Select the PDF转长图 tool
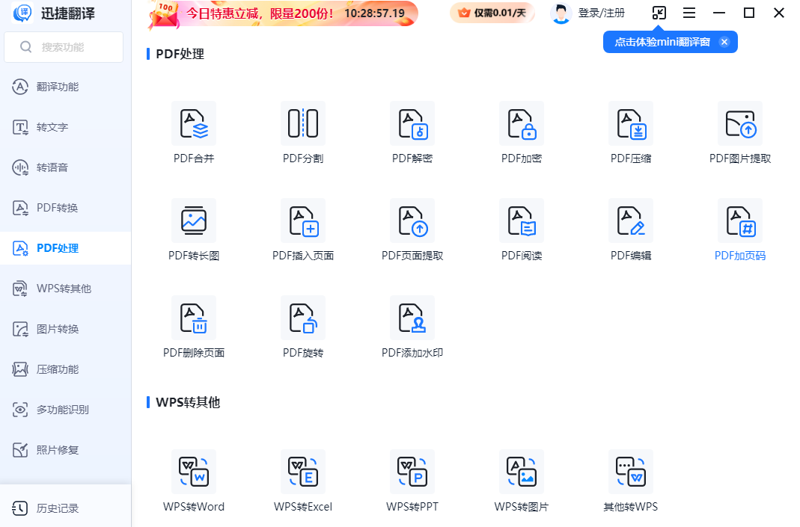The width and height of the screenshot is (800, 527). tap(194, 221)
